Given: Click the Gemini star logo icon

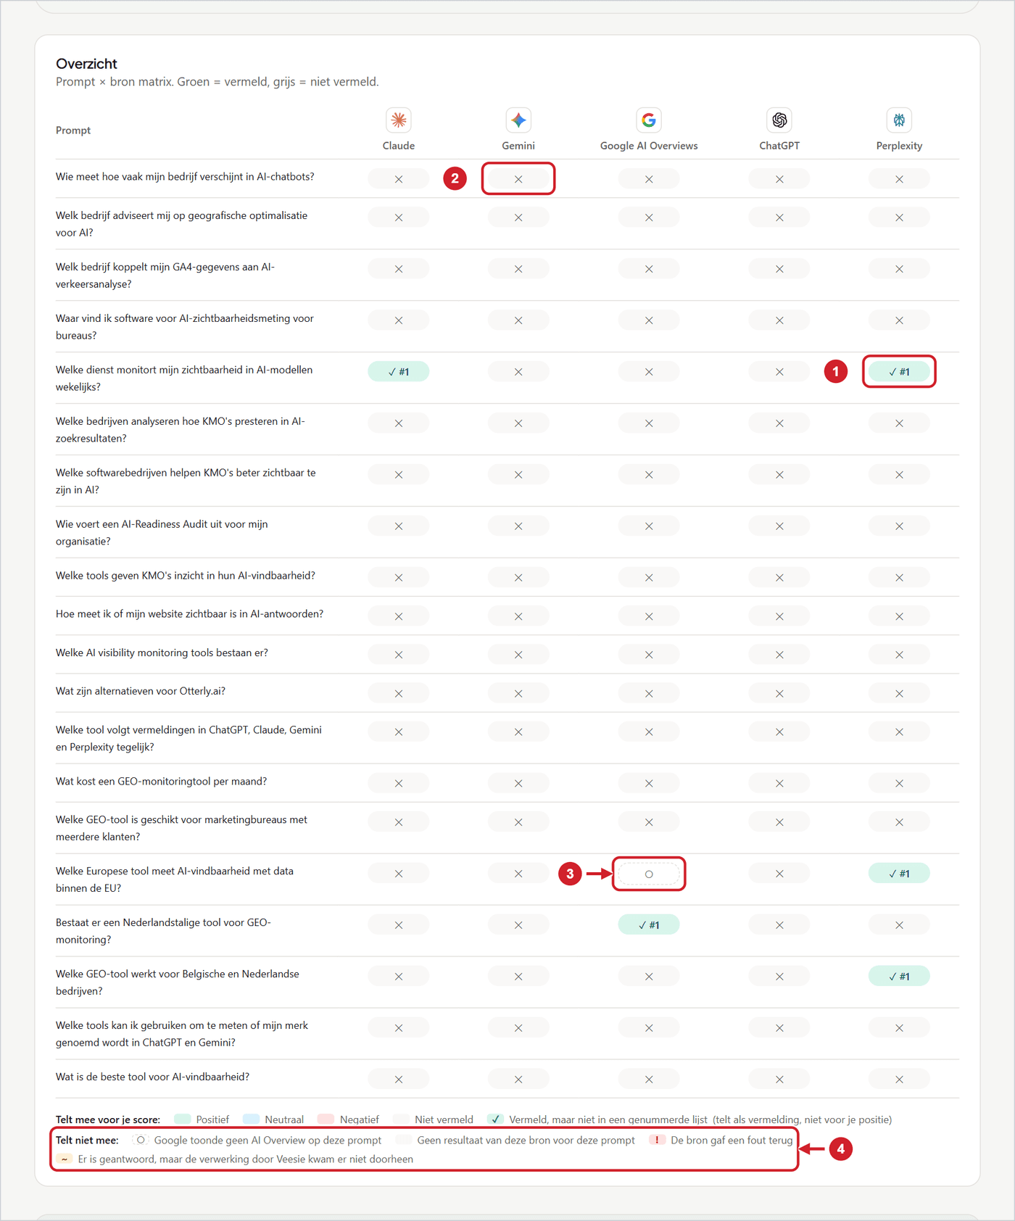Looking at the screenshot, I should tap(518, 120).
